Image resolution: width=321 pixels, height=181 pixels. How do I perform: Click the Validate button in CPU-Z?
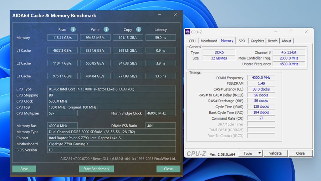(275, 153)
